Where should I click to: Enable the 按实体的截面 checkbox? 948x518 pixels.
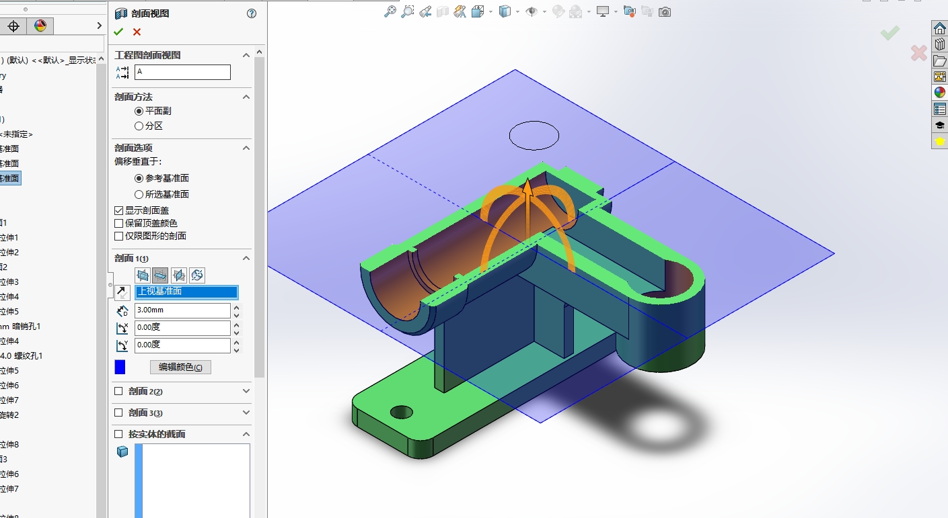118,434
